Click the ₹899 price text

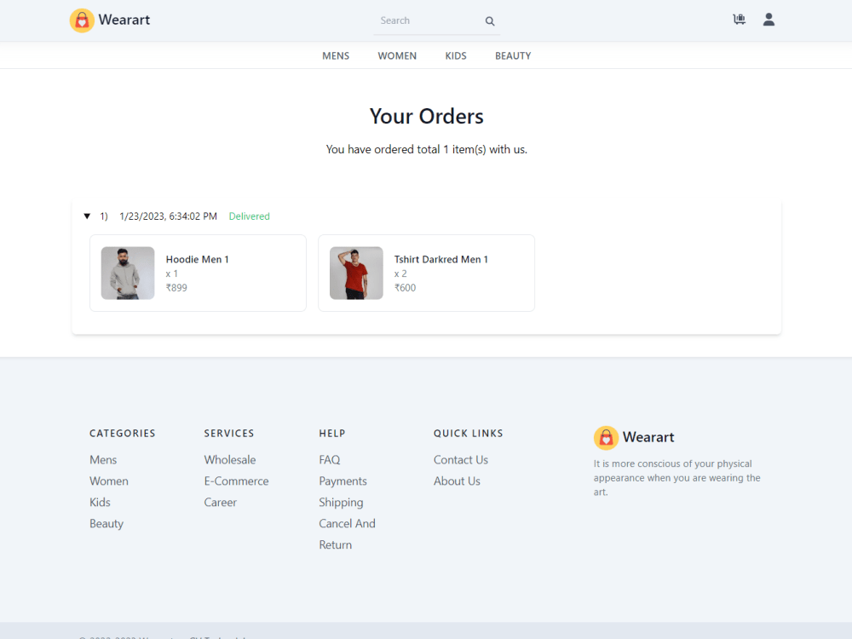[x=176, y=288]
